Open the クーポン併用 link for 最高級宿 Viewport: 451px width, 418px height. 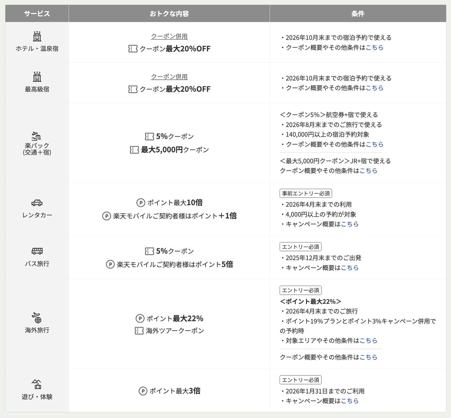(x=170, y=76)
